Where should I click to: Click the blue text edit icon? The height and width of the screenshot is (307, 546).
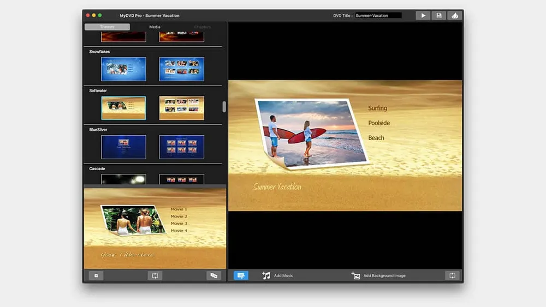241,275
